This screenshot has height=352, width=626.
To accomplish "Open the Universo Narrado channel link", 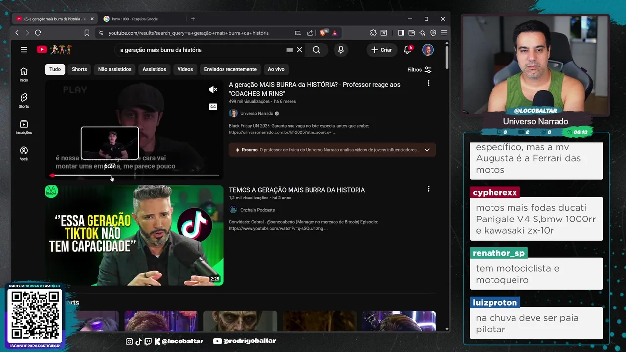I will point(256,113).
